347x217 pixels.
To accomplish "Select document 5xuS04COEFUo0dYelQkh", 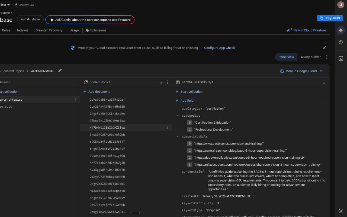I will tap(107, 135).
